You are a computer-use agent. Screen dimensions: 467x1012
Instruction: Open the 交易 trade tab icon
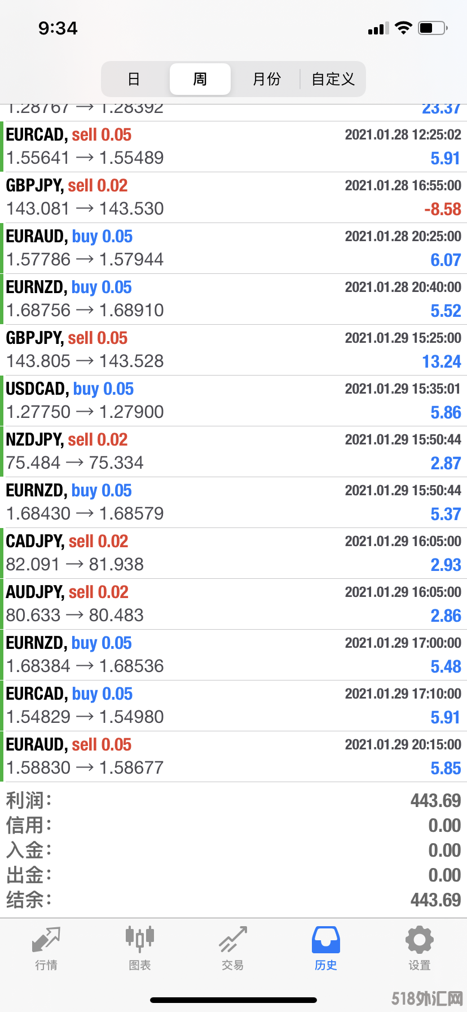pyautogui.click(x=233, y=939)
